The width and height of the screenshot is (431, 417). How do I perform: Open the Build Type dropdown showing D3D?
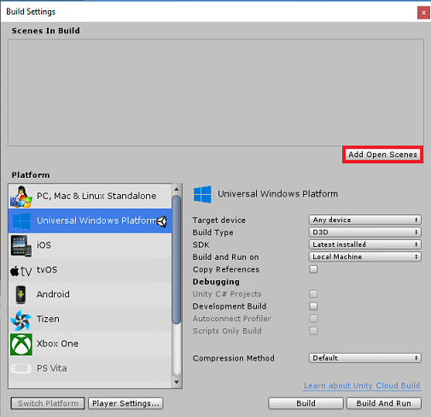(x=365, y=232)
